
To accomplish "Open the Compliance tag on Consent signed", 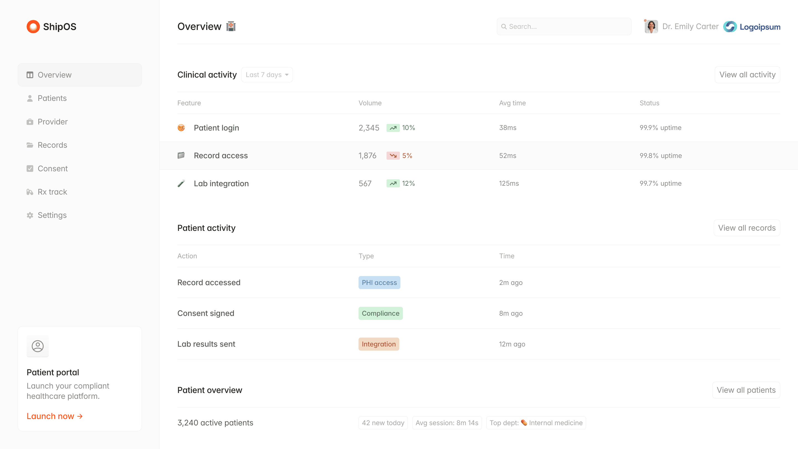I will pos(380,313).
